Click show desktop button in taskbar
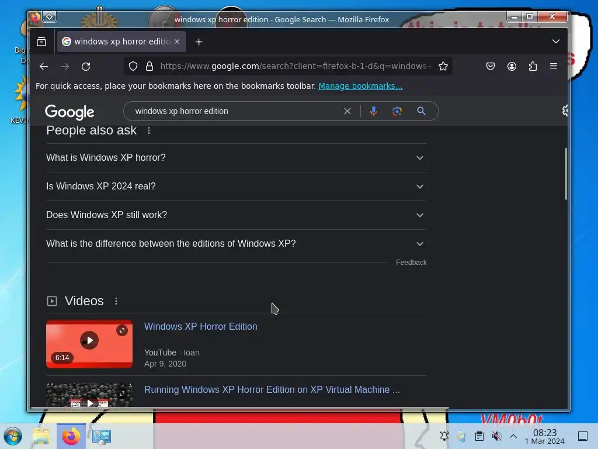Screen dimensions: 598x449 (583, 436)
